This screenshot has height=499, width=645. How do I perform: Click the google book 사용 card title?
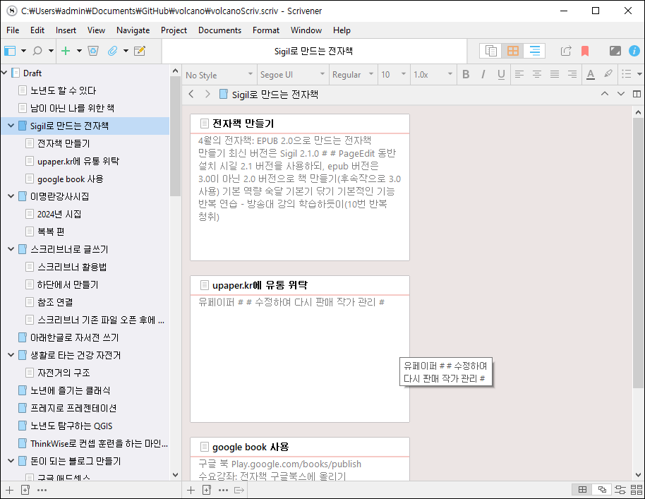pos(250,447)
